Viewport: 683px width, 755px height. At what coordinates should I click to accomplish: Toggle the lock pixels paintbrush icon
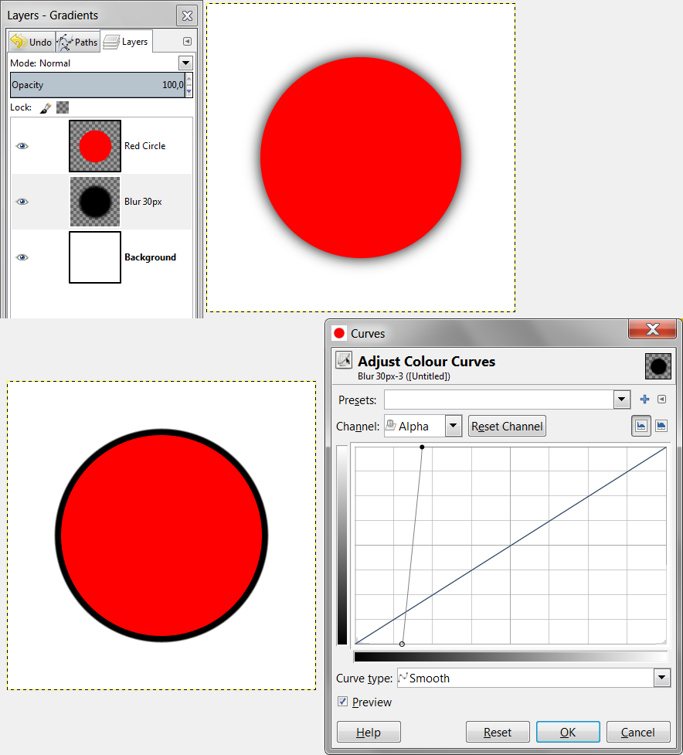tap(46, 107)
